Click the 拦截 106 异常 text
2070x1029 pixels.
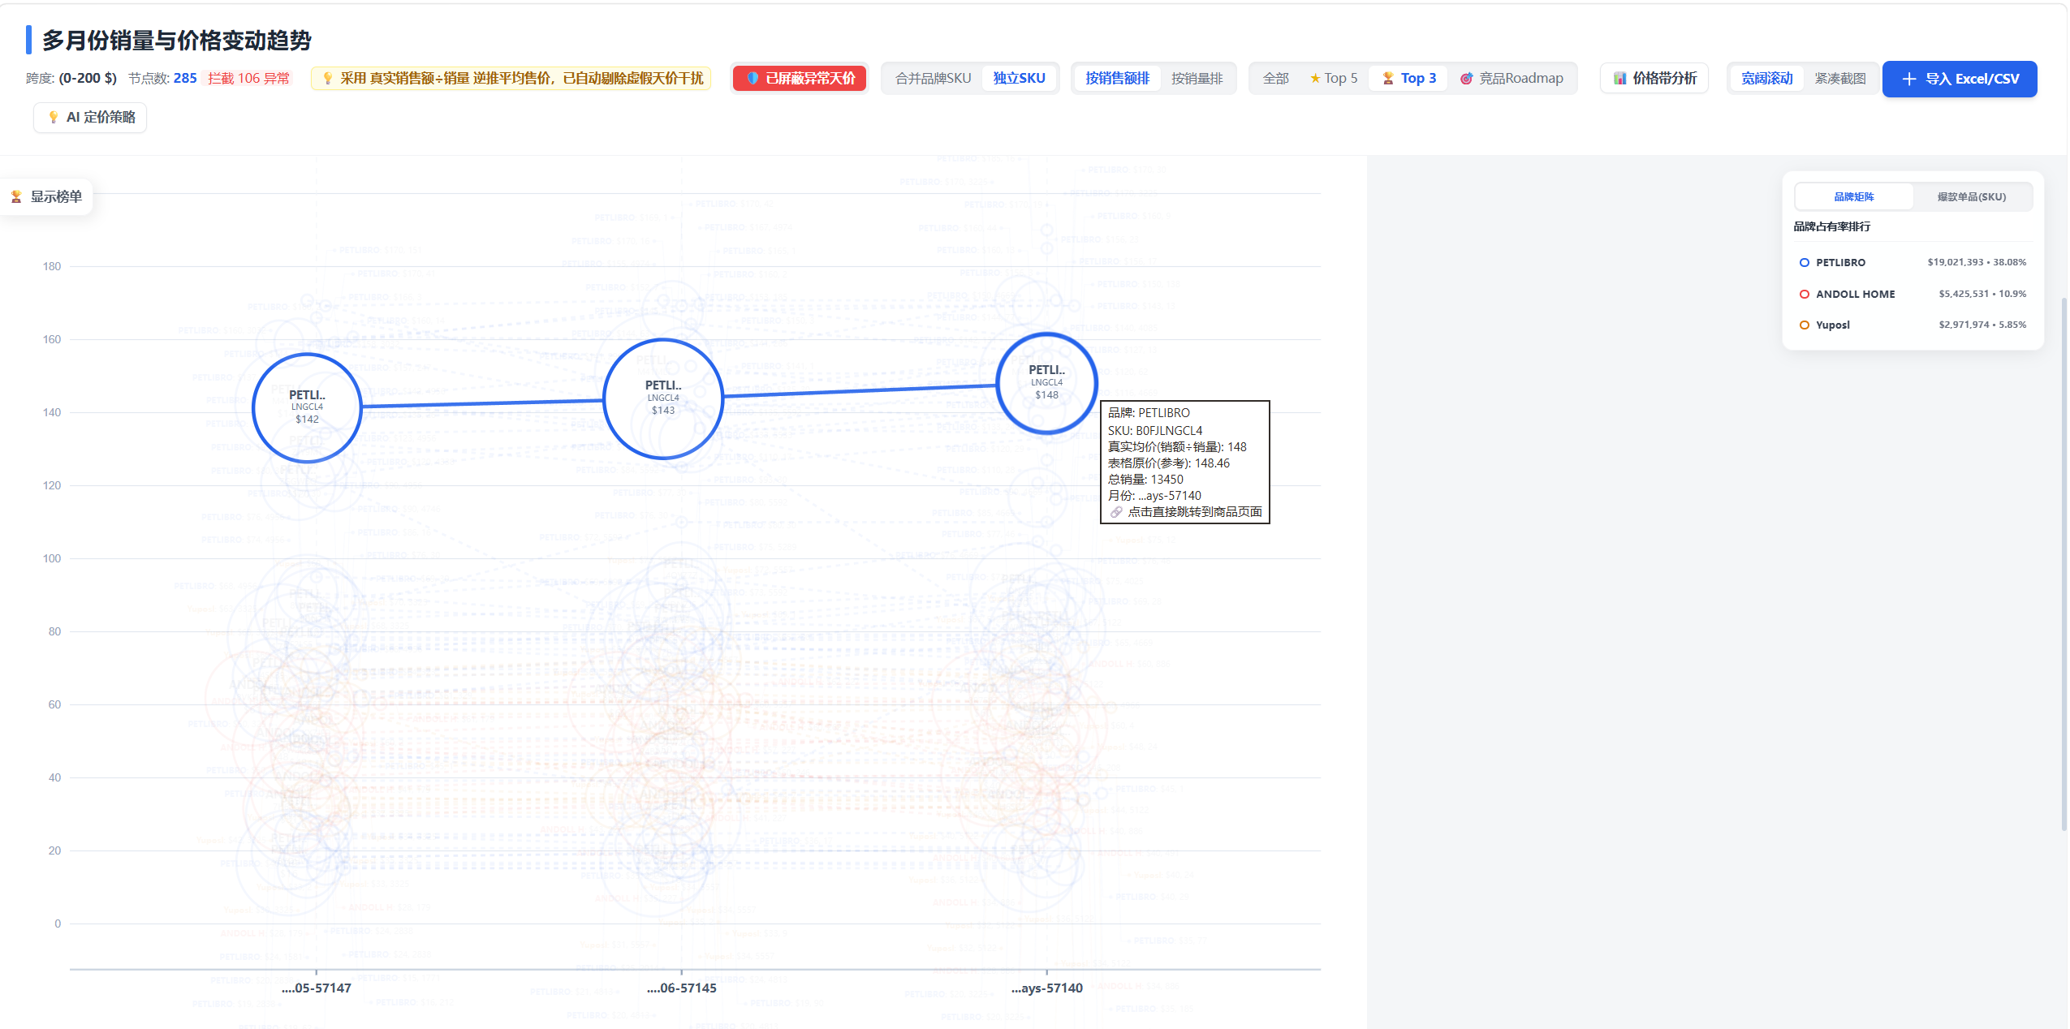[248, 79]
